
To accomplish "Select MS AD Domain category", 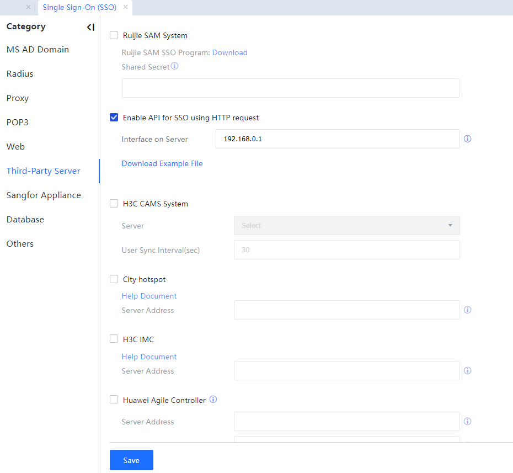I will click(x=38, y=50).
